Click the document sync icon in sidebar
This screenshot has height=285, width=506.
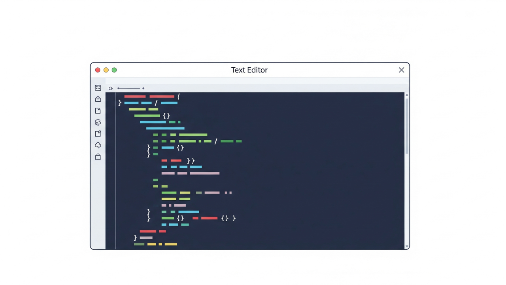coord(98,122)
